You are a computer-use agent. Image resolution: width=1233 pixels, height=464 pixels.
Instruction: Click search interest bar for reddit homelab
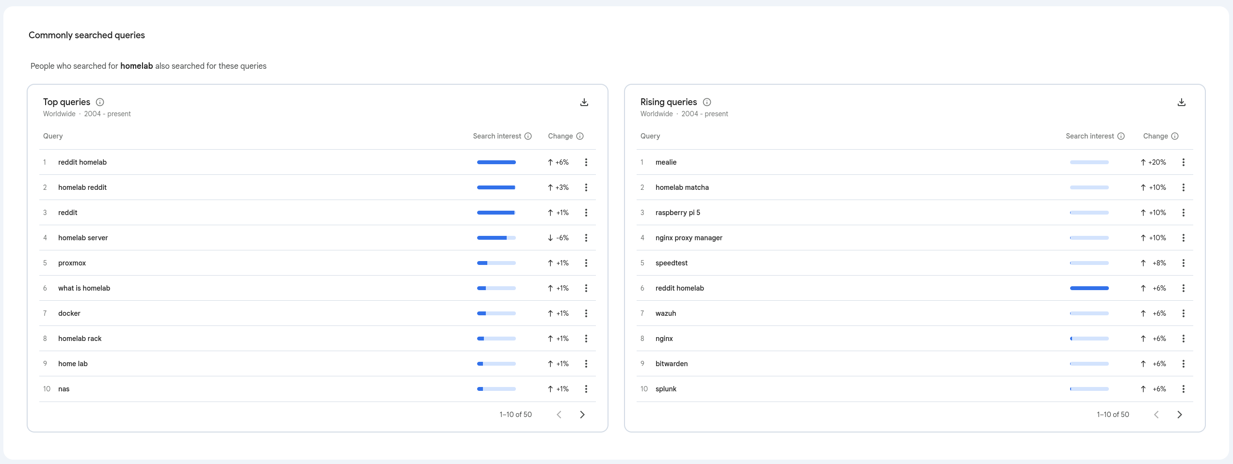496,162
